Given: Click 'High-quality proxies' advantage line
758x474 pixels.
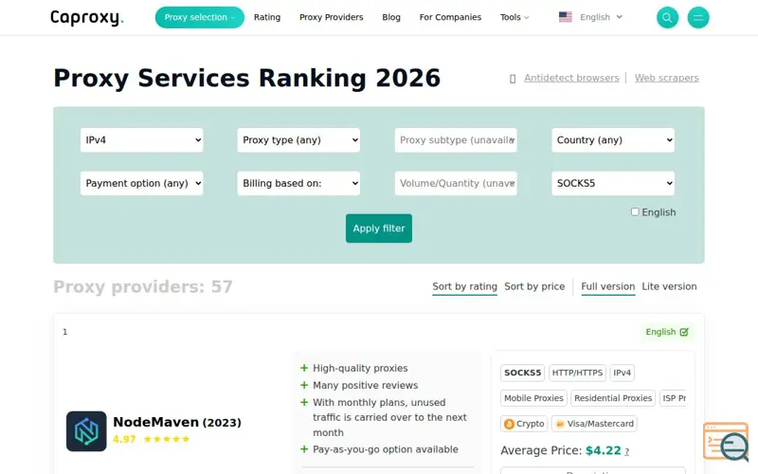Looking at the screenshot, I should pyautogui.click(x=360, y=368).
